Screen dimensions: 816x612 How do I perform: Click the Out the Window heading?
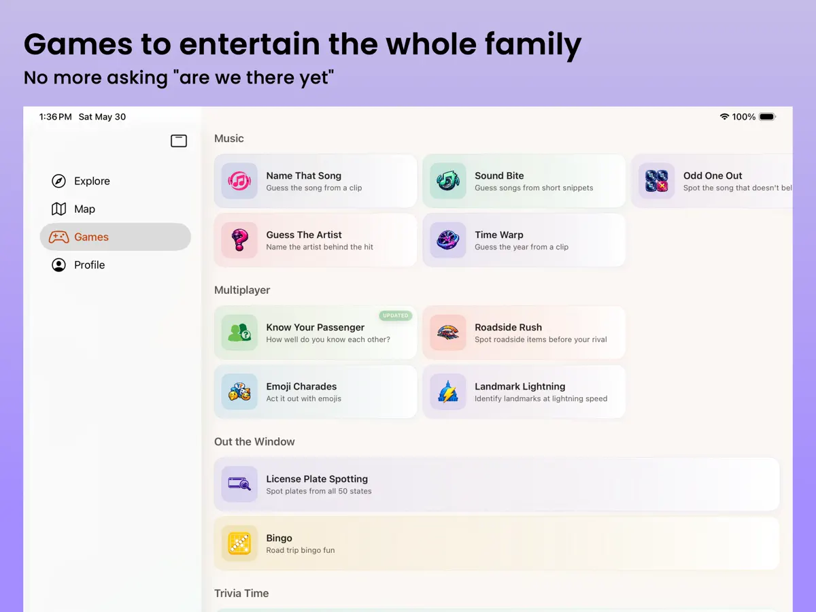(254, 441)
